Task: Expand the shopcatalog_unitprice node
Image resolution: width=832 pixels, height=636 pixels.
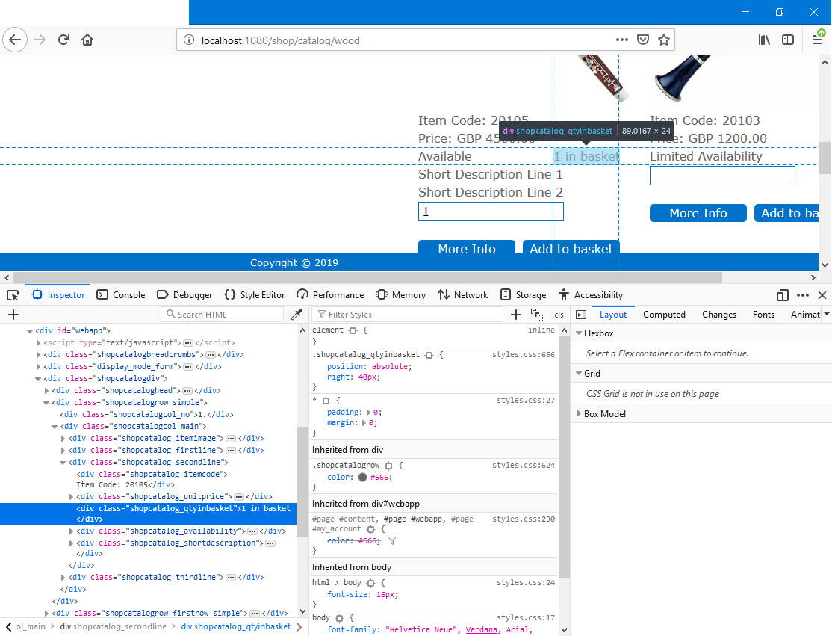Action: (x=71, y=497)
